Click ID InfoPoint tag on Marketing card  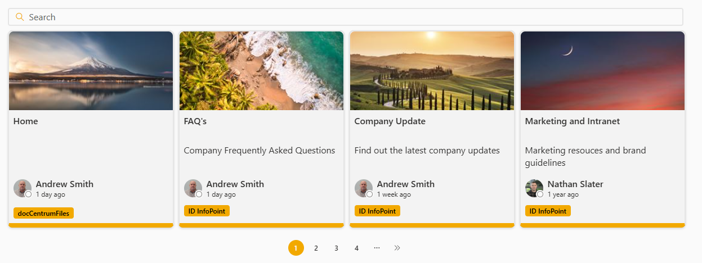click(x=548, y=211)
